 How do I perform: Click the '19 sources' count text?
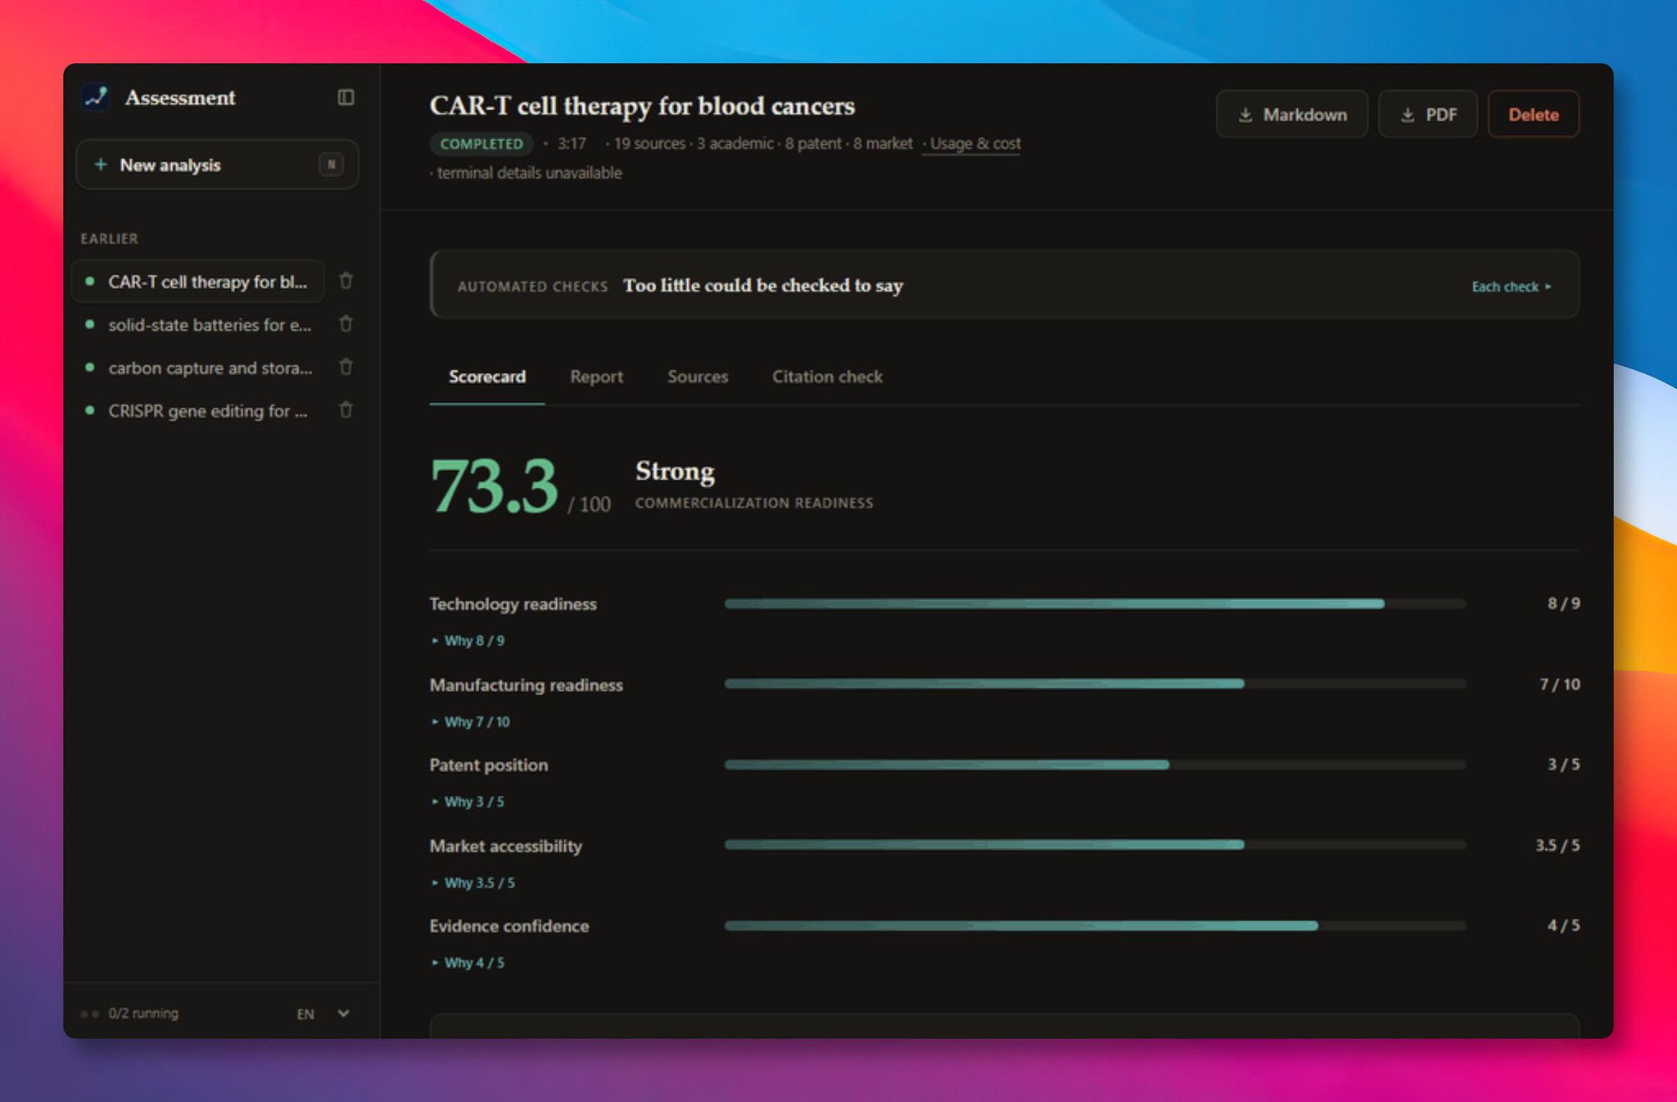[x=649, y=143]
